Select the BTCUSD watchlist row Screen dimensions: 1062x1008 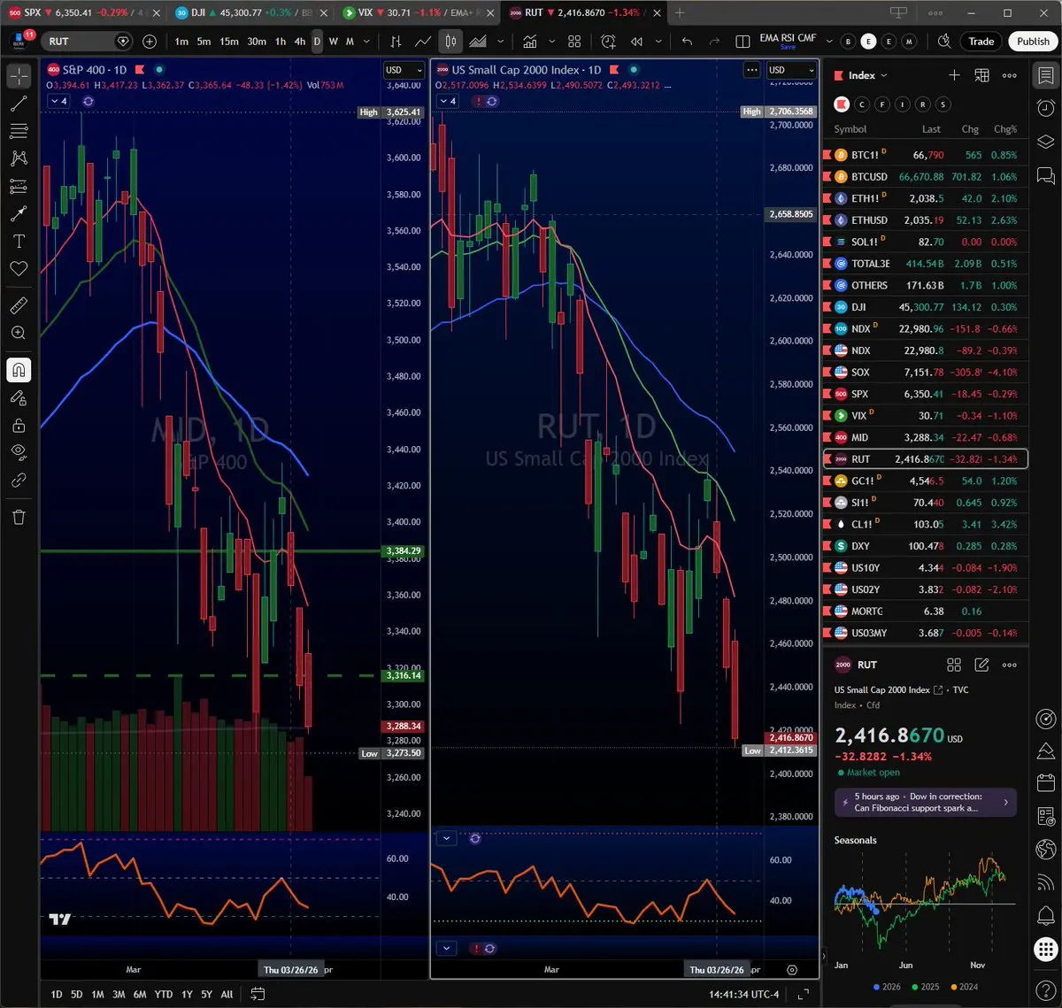click(926, 177)
